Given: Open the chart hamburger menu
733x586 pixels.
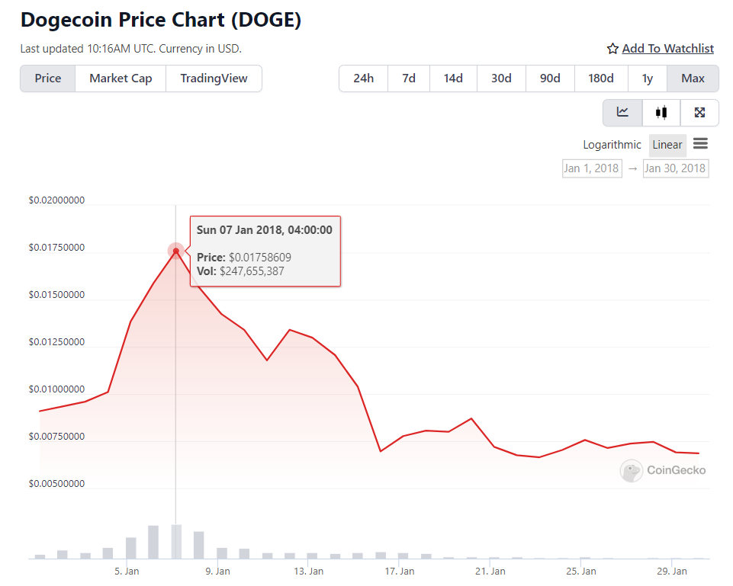Looking at the screenshot, I should tap(700, 144).
